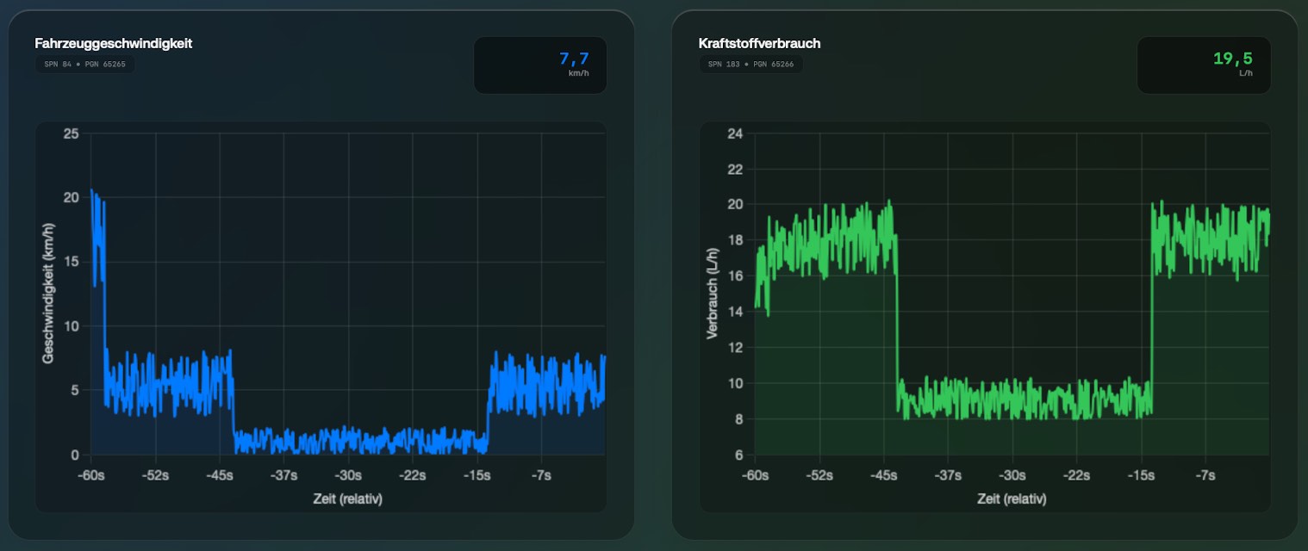Select the -30s tick on the fuel chart
Screen dimensions: 1308x551
pos(1012,475)
